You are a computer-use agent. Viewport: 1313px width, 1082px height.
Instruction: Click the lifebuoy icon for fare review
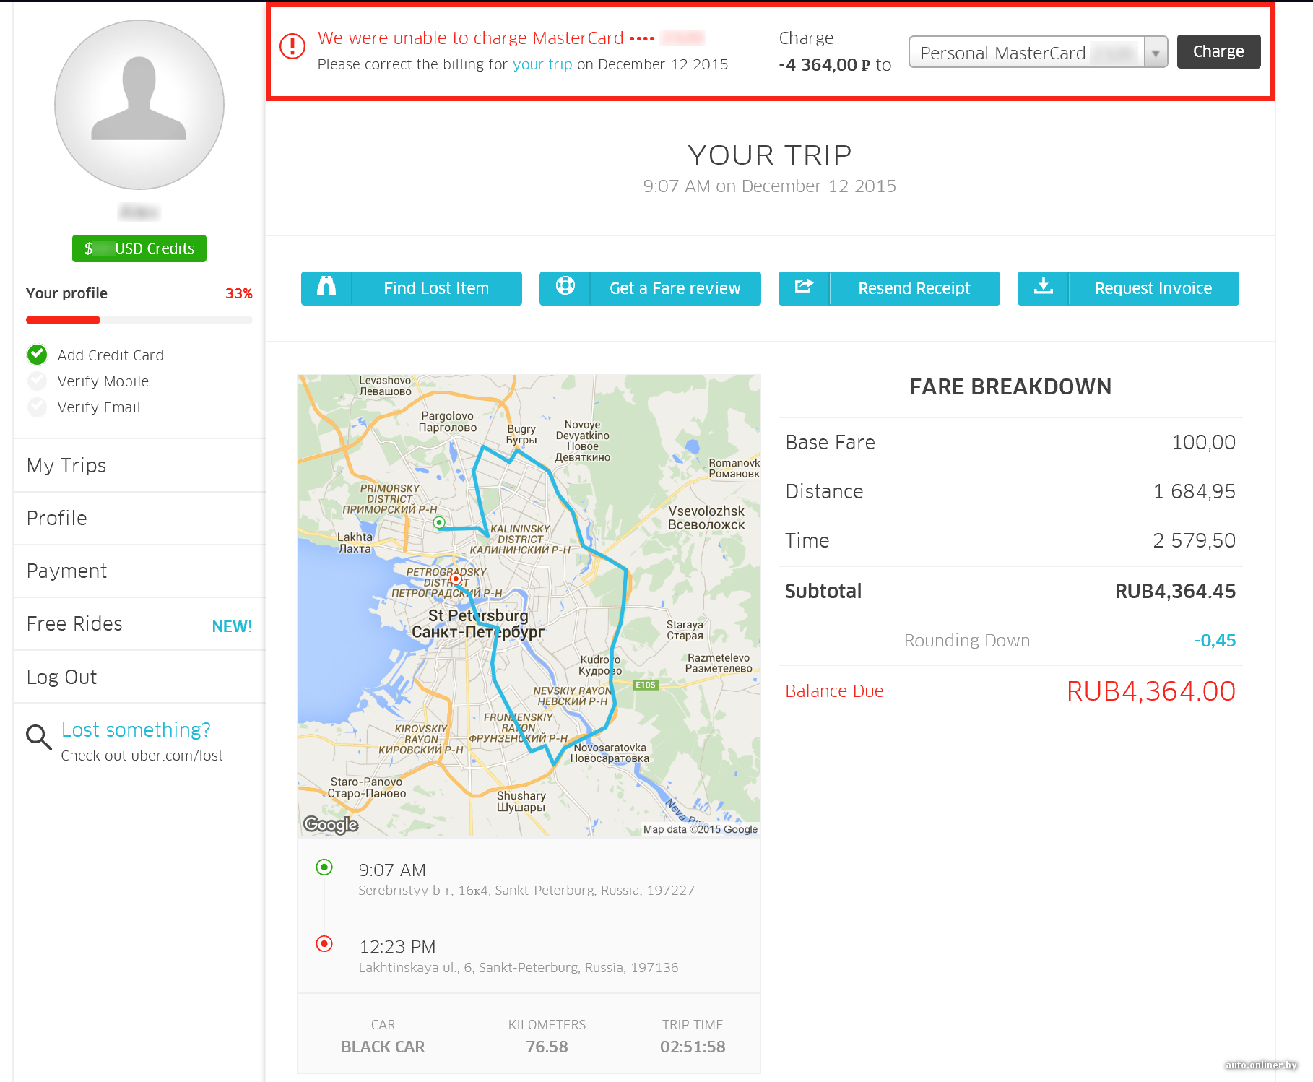pos(565,286)
